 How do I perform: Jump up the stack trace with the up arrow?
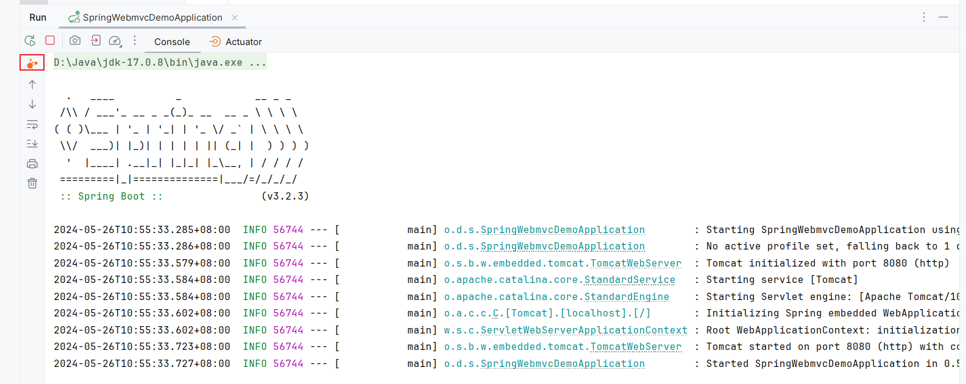[x=32, y=85]
